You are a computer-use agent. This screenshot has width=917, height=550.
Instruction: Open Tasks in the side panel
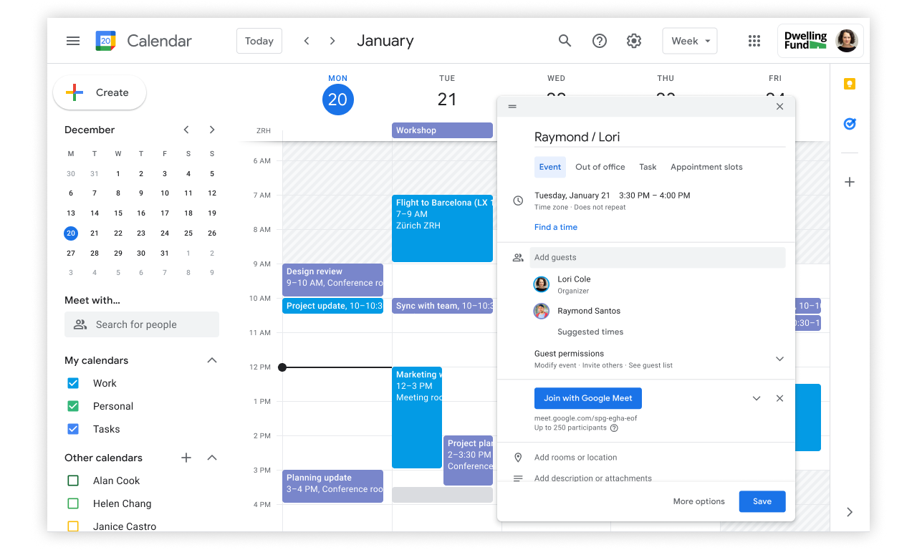click(849, 124)
